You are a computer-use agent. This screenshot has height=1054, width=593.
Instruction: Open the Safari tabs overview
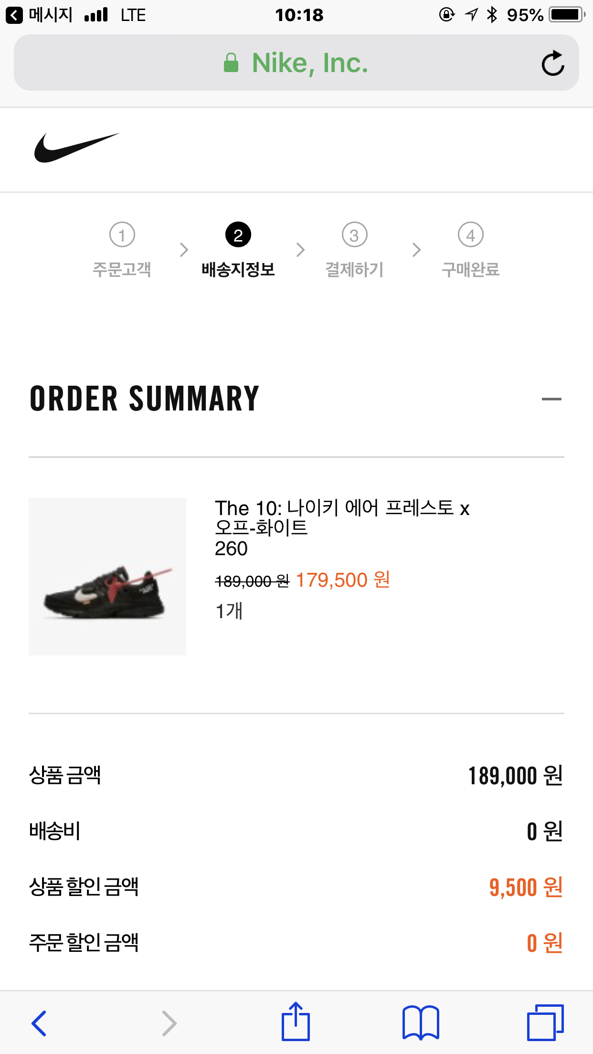coord(545,1023)
